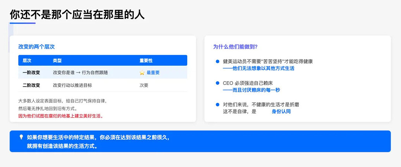
Task: Click the slide title 你还不是那个应当在那里的人
Action: click(x=77, y=15)
